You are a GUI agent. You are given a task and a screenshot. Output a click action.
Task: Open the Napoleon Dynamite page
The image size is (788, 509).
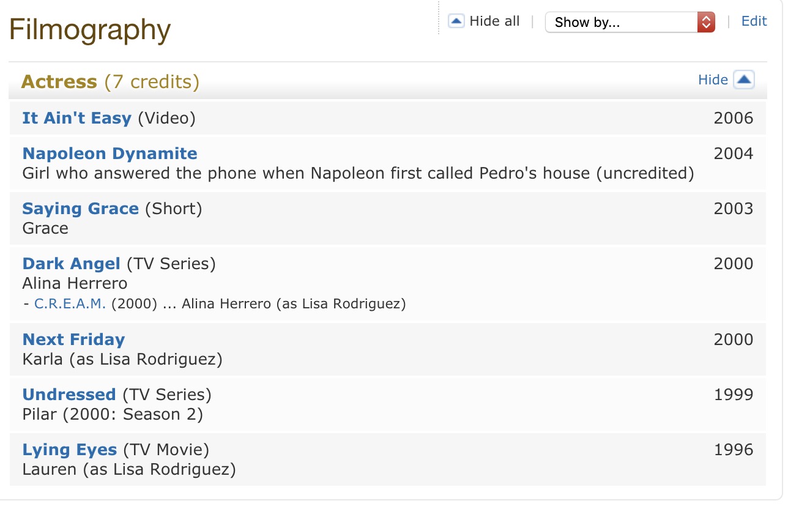tap(110, 154)
